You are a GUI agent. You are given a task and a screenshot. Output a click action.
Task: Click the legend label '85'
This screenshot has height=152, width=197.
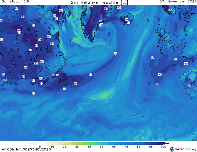139,147
